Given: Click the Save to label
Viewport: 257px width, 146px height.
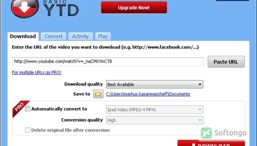Looking at the screenshot, I should [82, 94].
